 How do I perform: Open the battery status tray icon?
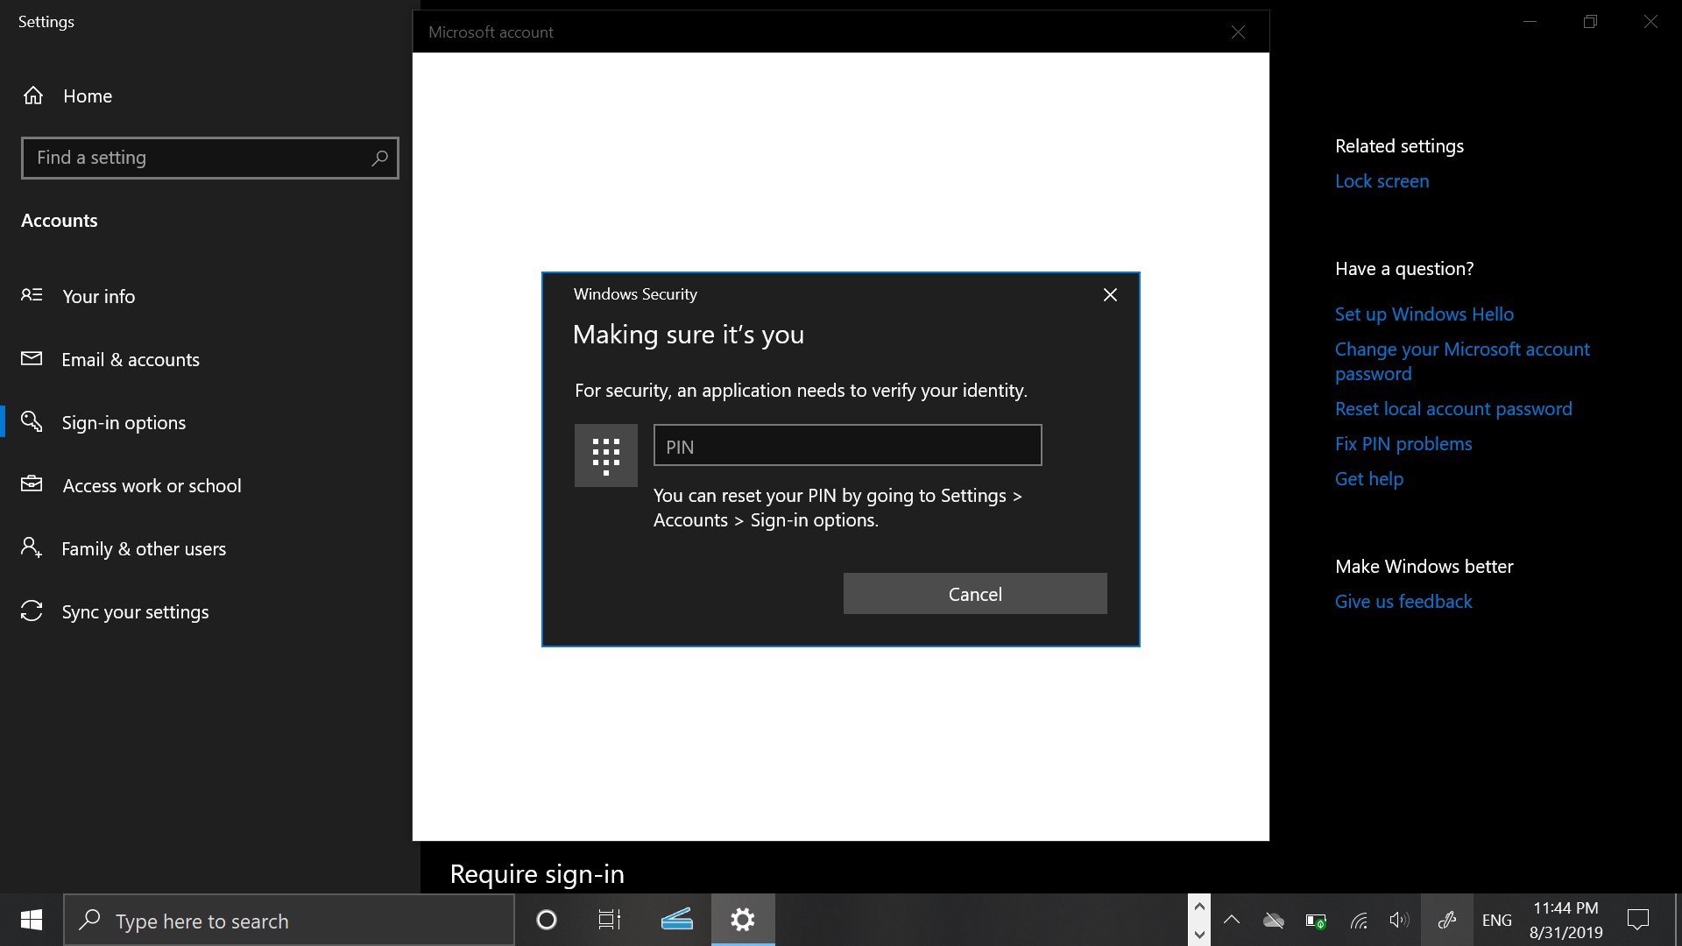pos(1316,921)
